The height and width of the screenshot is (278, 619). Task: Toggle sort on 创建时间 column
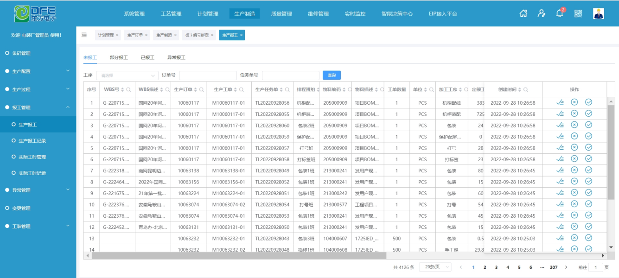pyautogui.click(x=520, y=89)
